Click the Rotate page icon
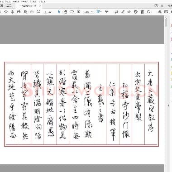Image resolution: width=172 pixels, height=172 pixels. (149, 12)
